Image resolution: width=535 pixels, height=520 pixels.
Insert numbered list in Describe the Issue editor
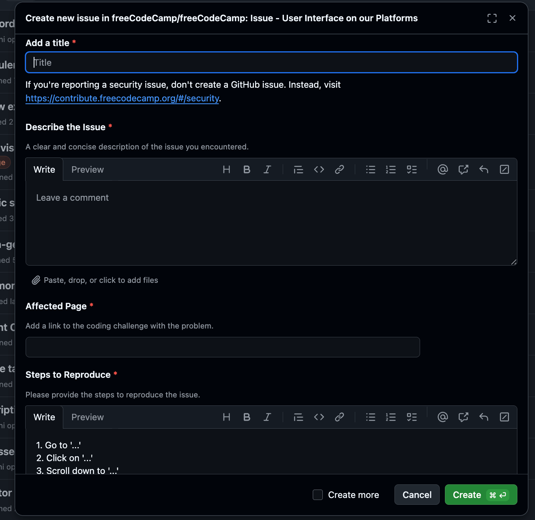[391, 169]
